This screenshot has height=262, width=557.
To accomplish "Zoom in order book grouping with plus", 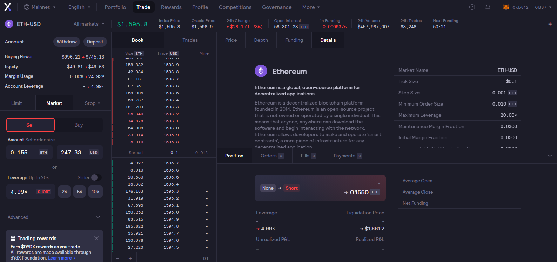I will pyautogui.click(x=130, y=258).
